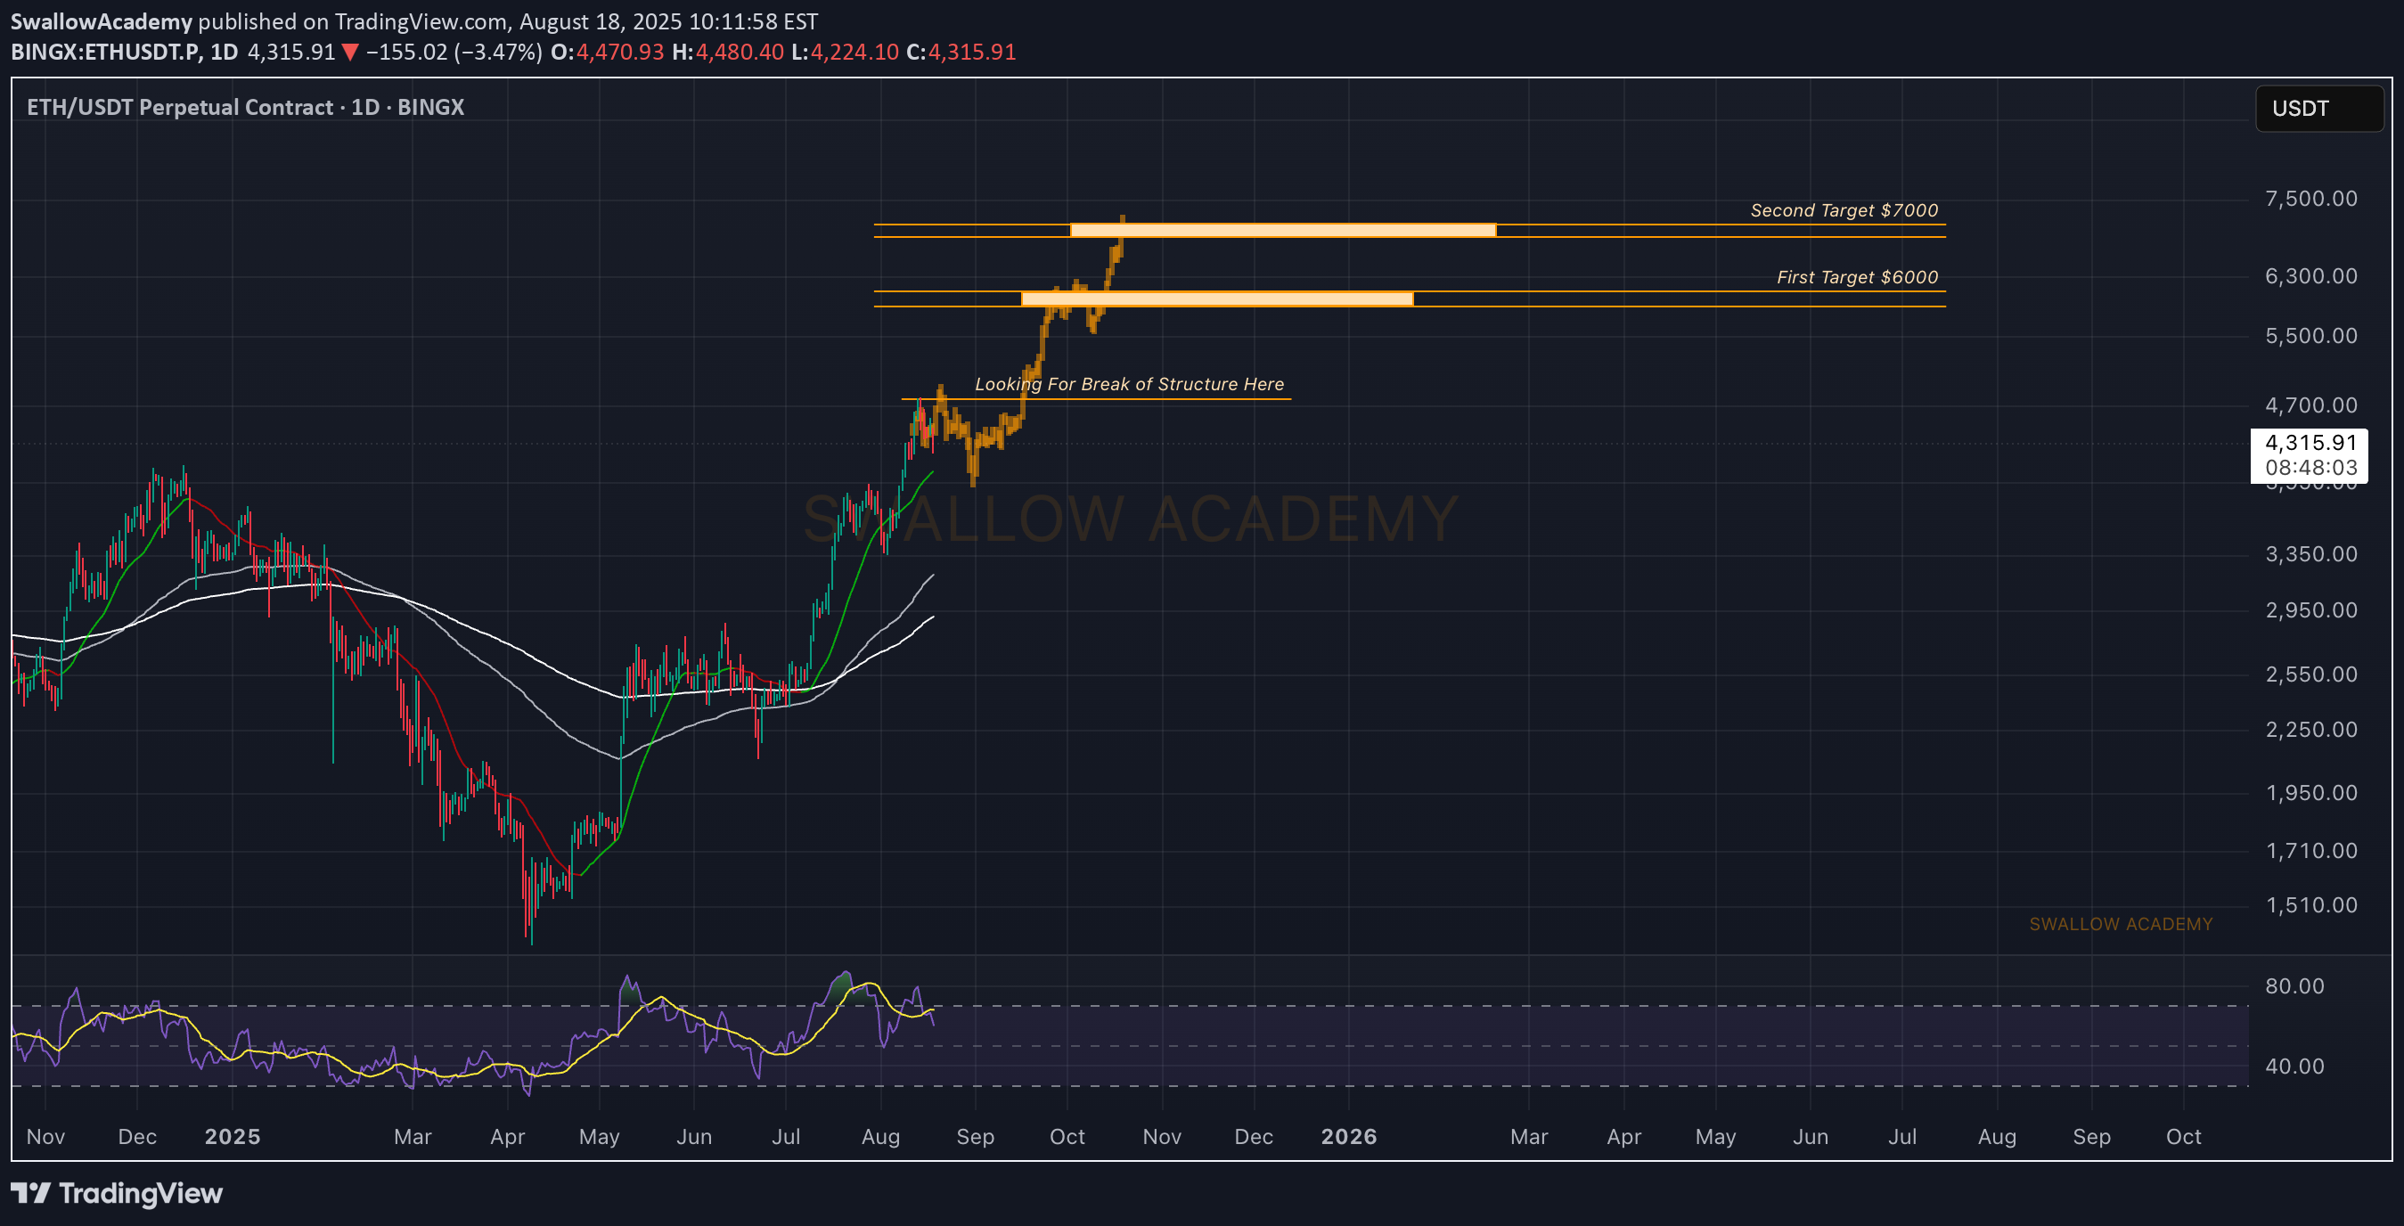Click the 2,250.00 price axis value

click(2310, 729)
